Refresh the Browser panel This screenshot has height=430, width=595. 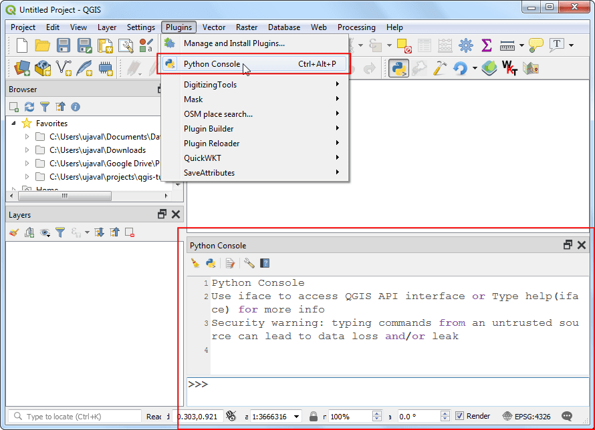tap(28, 107)
